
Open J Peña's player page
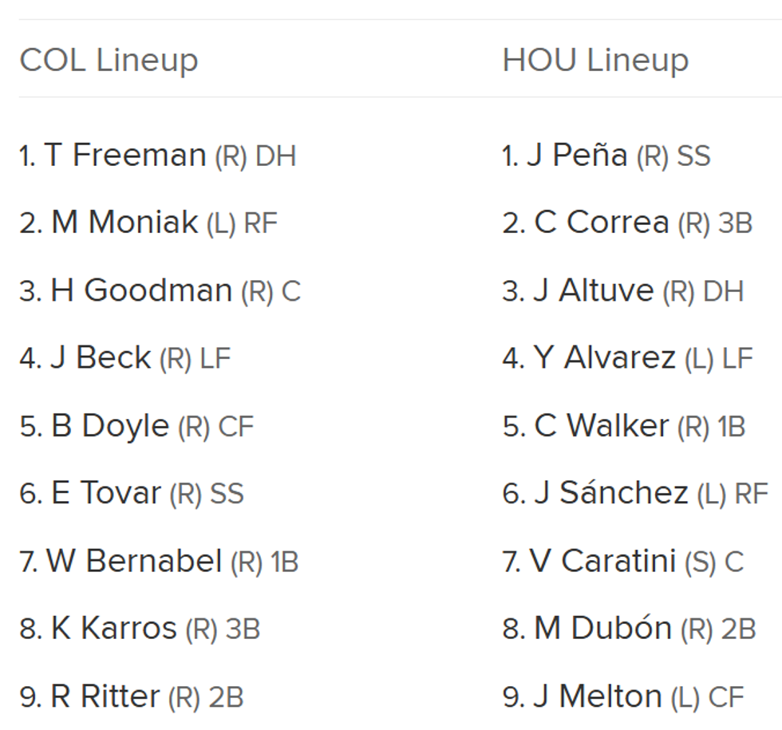point(577,155)
